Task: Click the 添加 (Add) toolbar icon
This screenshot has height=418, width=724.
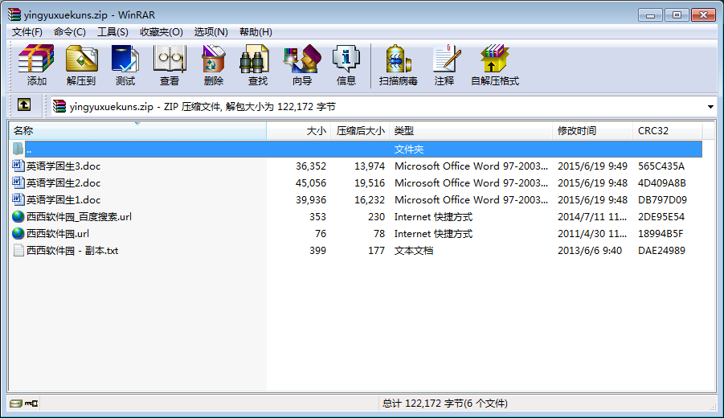Action: click(36, 59)
